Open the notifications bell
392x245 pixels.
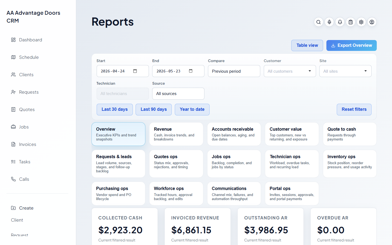(340, 22)
